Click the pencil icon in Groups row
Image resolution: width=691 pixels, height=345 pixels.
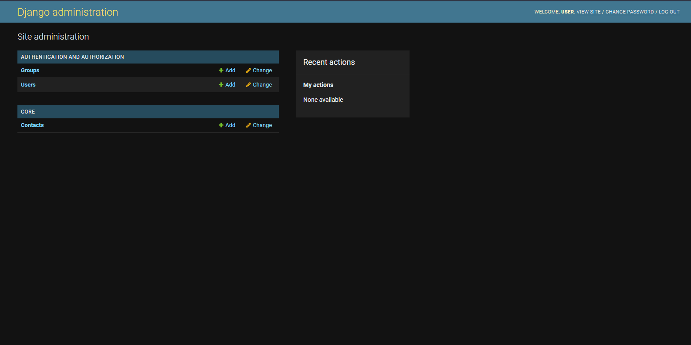(248, 70)
